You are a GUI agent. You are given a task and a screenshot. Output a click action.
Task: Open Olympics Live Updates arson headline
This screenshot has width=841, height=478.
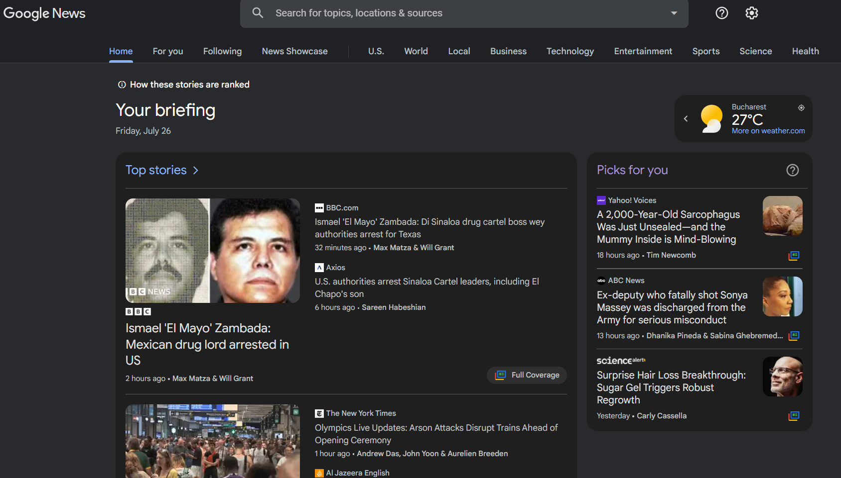point(436,434)
